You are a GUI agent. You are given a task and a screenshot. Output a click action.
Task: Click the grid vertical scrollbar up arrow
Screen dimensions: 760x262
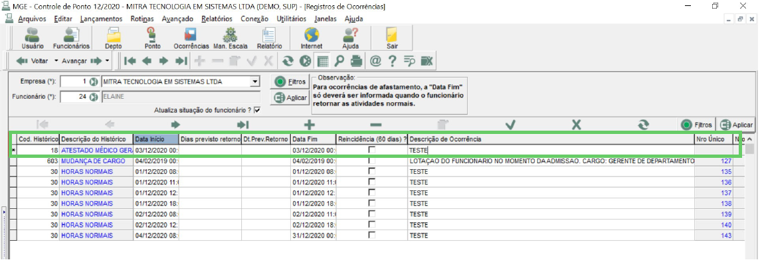(750, 139)
